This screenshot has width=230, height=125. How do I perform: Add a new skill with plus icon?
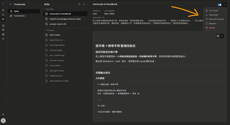[x=84, y=4]
